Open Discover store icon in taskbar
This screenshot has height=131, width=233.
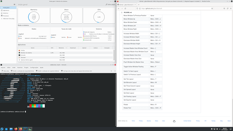[x=6, y=129]
